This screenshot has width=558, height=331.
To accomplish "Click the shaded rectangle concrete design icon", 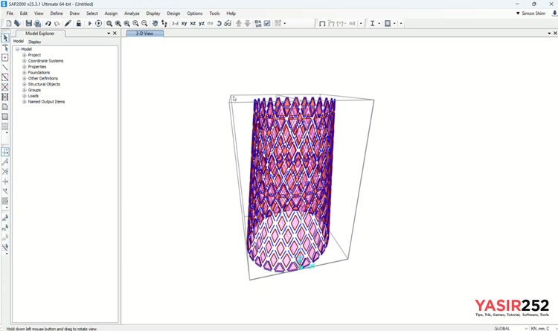I will 388,24.
